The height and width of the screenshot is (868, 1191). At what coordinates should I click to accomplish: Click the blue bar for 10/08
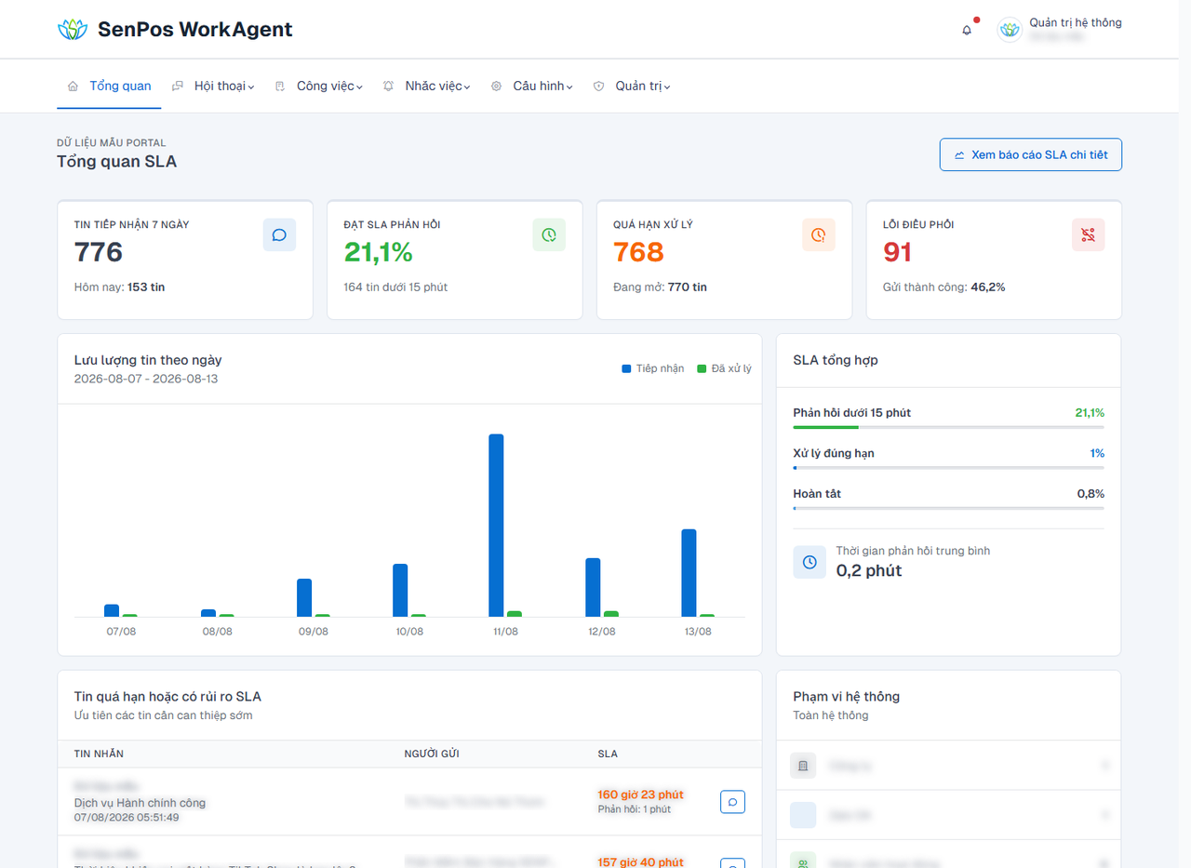(x=400, y=590)
